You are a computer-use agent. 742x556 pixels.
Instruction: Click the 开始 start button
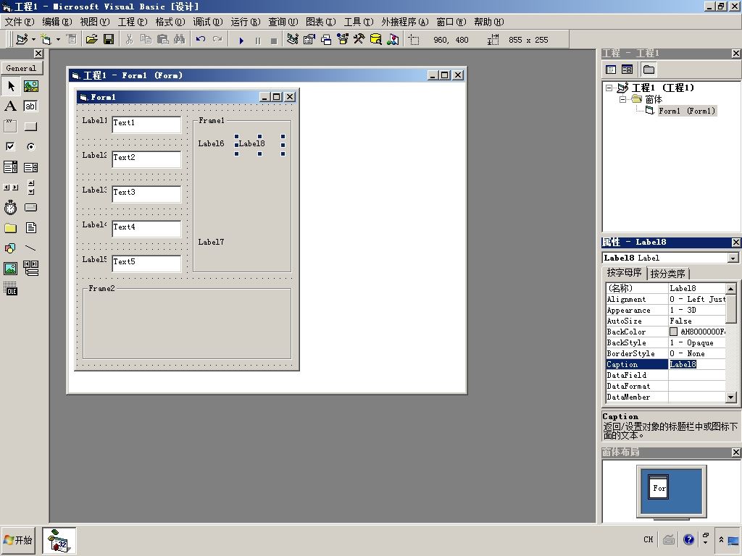click(18, 540)
